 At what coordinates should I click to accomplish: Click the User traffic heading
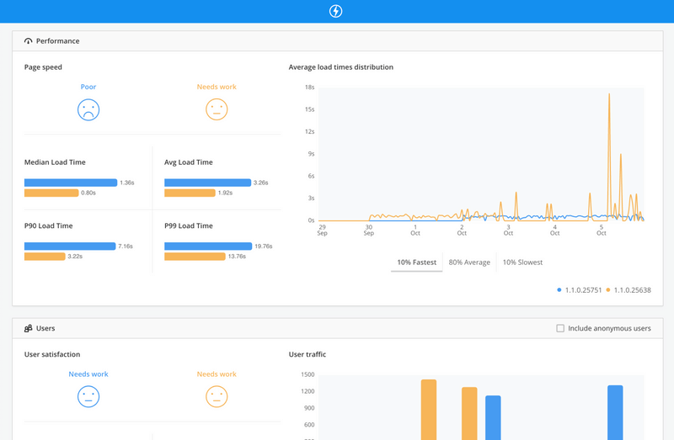click(x=308, y=354)
